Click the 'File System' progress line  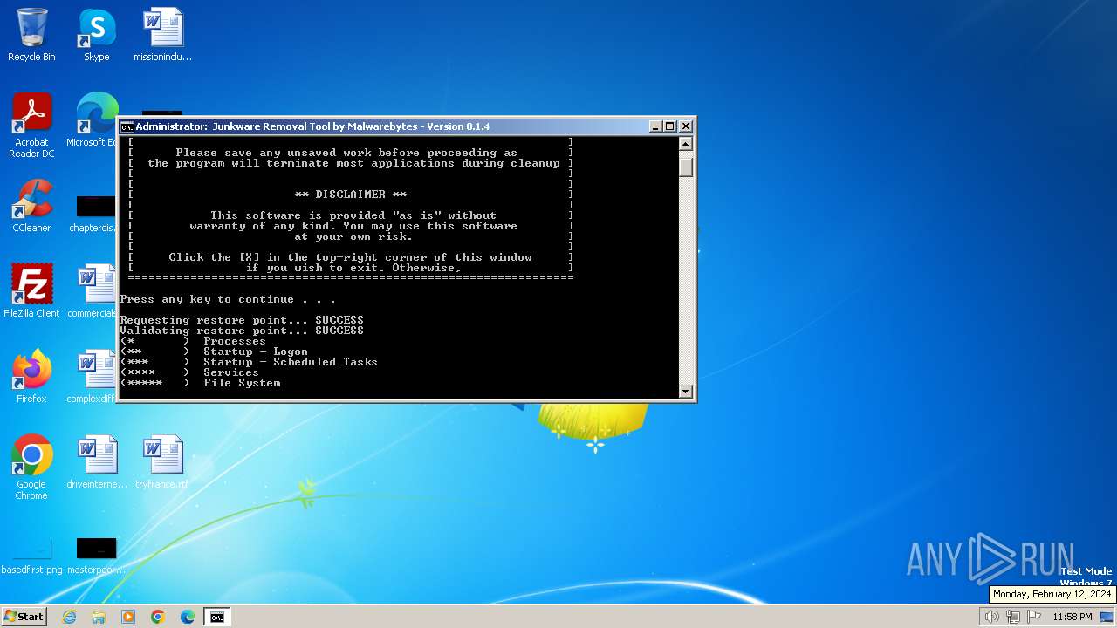coord(200,383)
